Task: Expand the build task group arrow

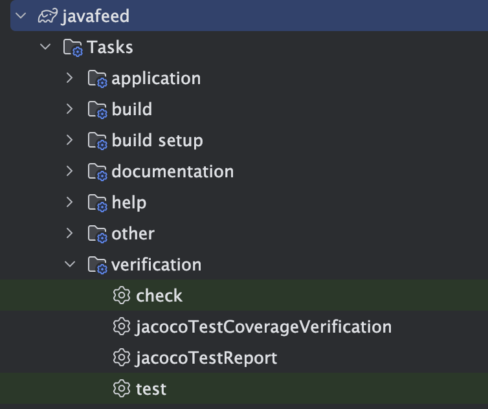Action: pos(70,109)
